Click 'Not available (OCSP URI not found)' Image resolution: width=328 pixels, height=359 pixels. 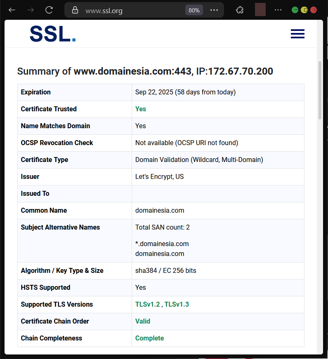(x=186, y=143)
